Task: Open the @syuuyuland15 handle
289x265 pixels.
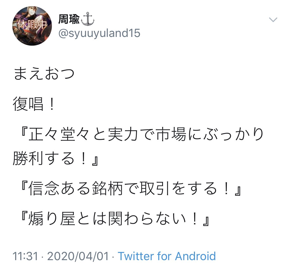Action: pyautogui.click(x=99, y=33)
